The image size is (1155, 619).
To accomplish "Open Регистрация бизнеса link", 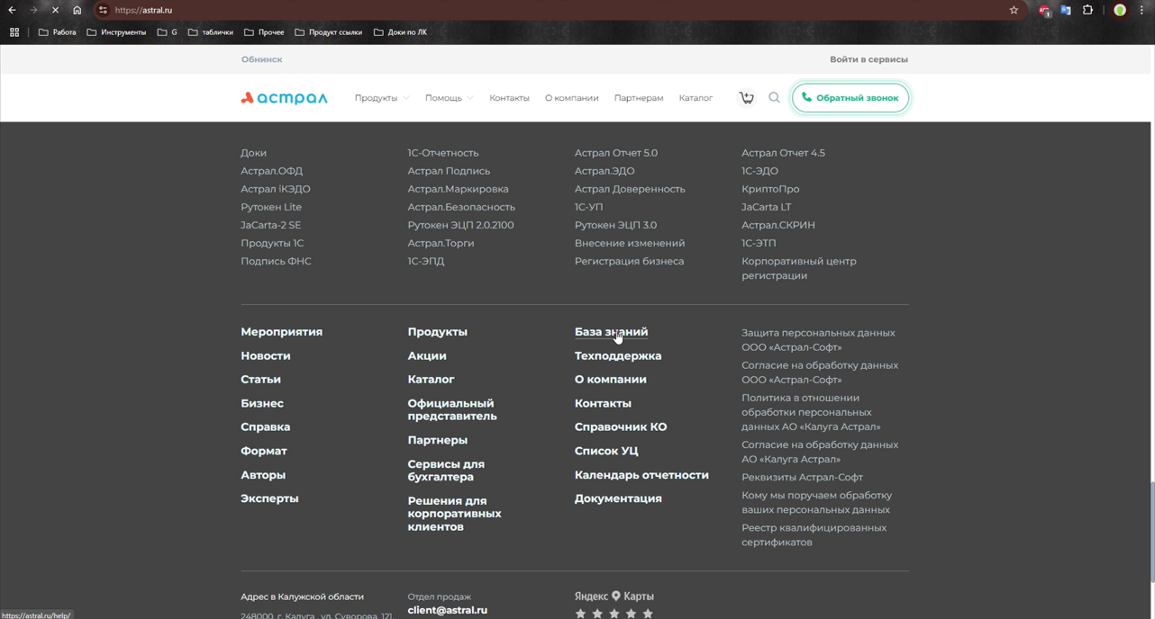I will pos(629,261).
